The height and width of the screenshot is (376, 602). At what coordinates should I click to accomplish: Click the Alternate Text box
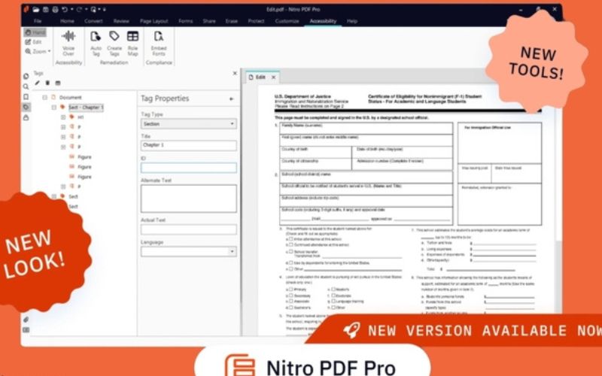click(189, 199)
